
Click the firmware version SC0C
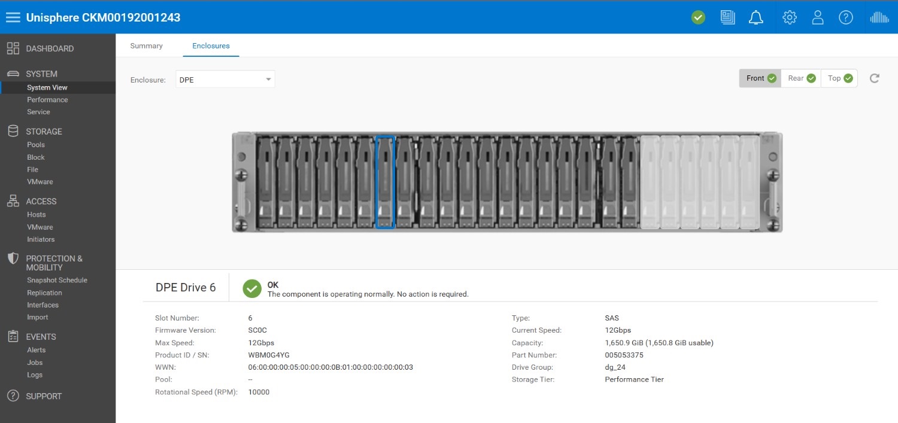tap(257, 330)
